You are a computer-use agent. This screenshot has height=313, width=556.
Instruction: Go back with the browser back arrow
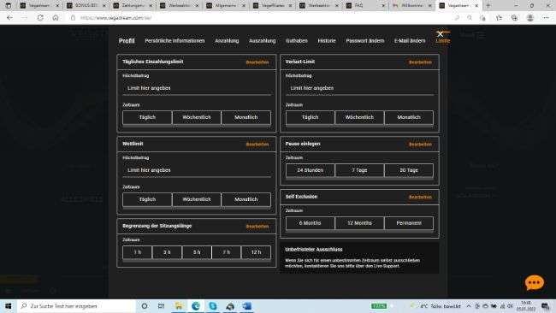(9, 18)
